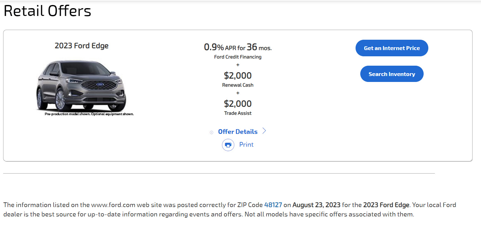
Task: Click the 2023 Ford Edge card title
Action: pyautogui.click(x=82, y=46)
